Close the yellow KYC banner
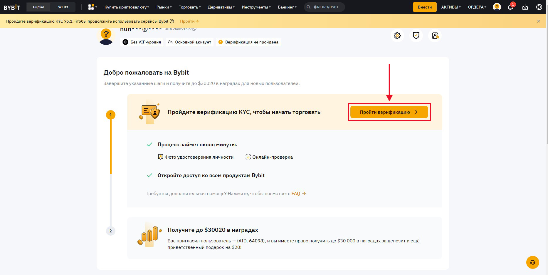548x275 pixels. pyautogui.click(x=539, y=21)
